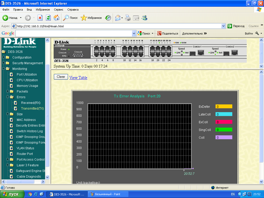Screen dimensions: 264x198
Task: Open the Файл menu
Action: [6, 10]
